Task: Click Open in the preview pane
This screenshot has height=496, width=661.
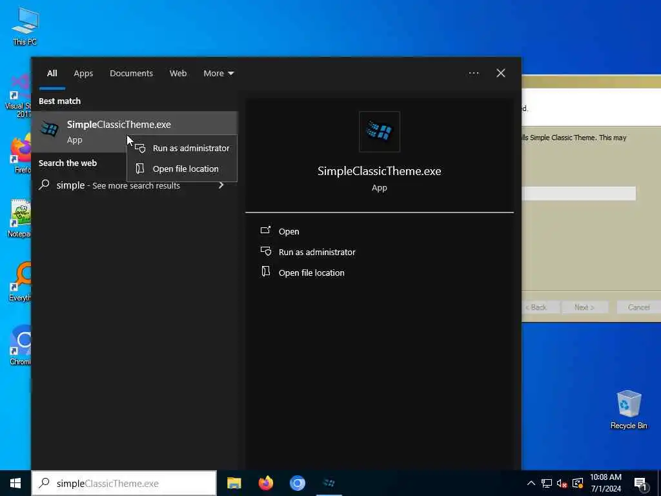Action: [x=289, y=232]
